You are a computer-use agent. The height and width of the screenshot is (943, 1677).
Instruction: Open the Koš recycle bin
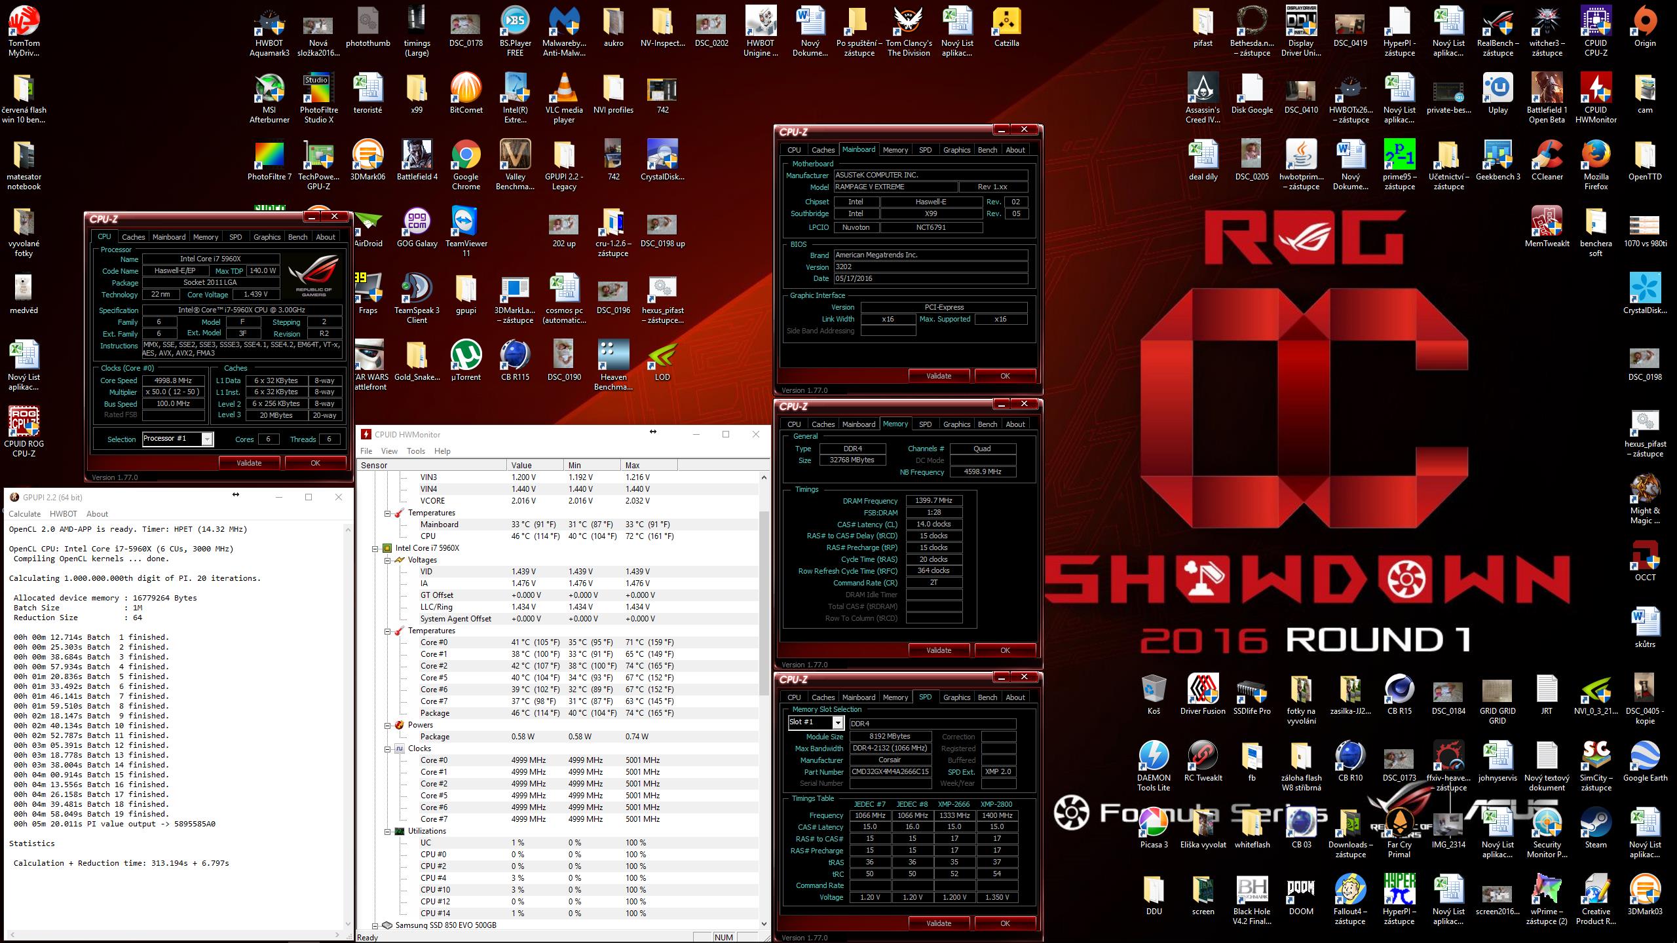click(1154, 694)
